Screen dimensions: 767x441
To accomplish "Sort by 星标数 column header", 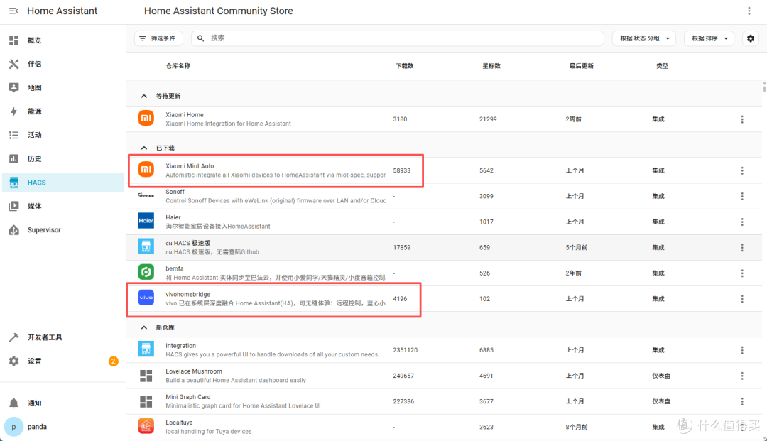I will 491,66.
